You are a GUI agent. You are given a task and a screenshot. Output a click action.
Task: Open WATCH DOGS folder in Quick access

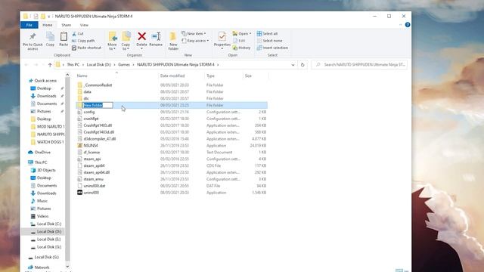(x=51, y=142)
